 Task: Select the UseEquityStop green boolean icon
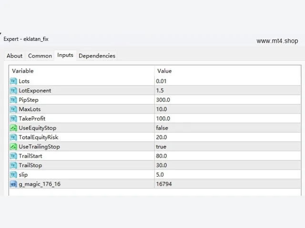(13, 128)
